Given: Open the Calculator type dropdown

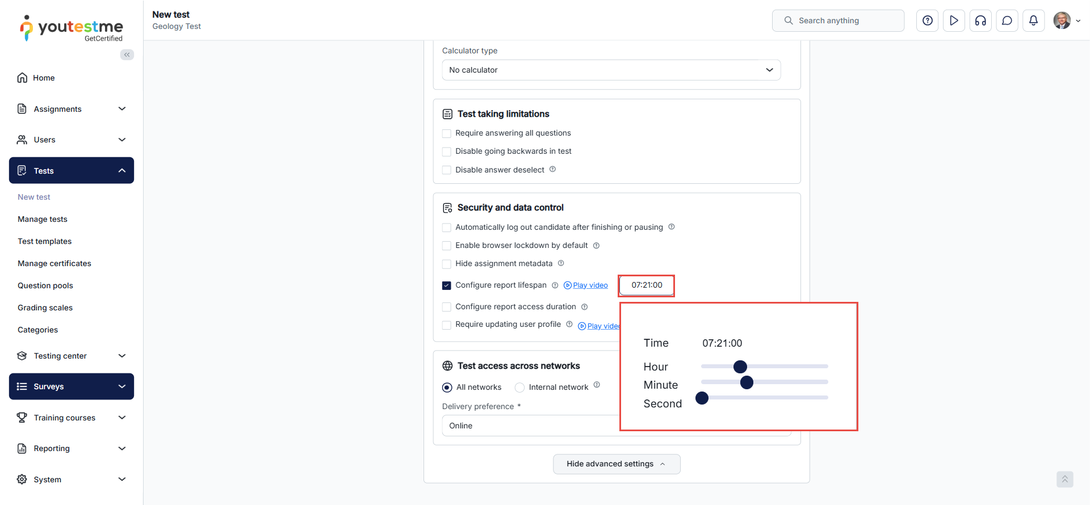Looking at the screenshot, I should tap(611, 70).
